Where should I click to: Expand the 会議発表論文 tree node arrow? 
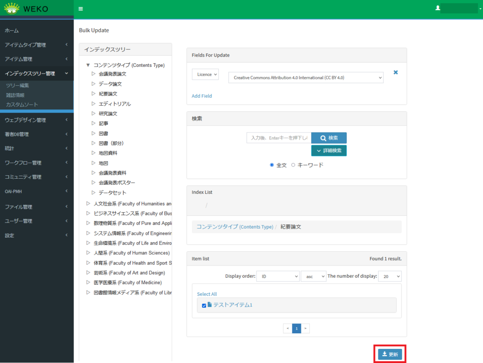click(93, 74)
